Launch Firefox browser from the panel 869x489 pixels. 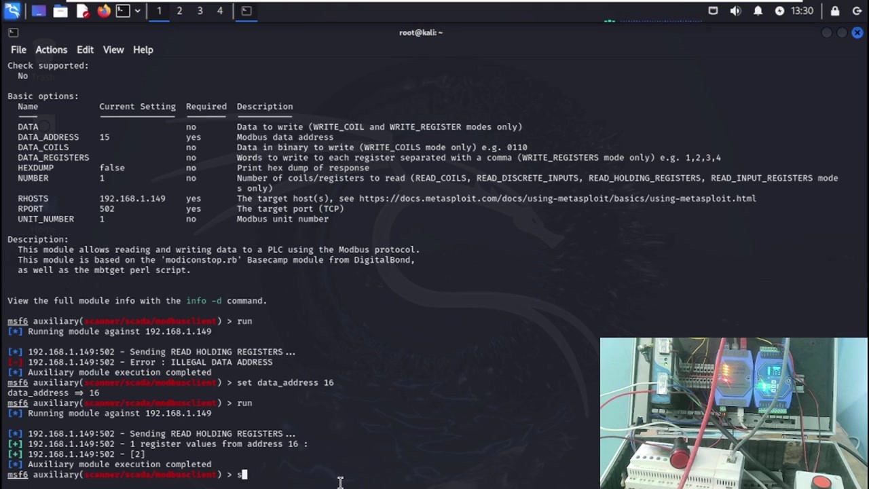pos(104,11)
